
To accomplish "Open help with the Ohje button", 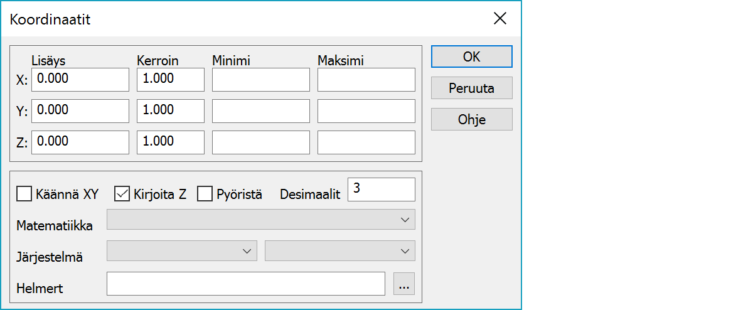I will (x=471, y=119).
